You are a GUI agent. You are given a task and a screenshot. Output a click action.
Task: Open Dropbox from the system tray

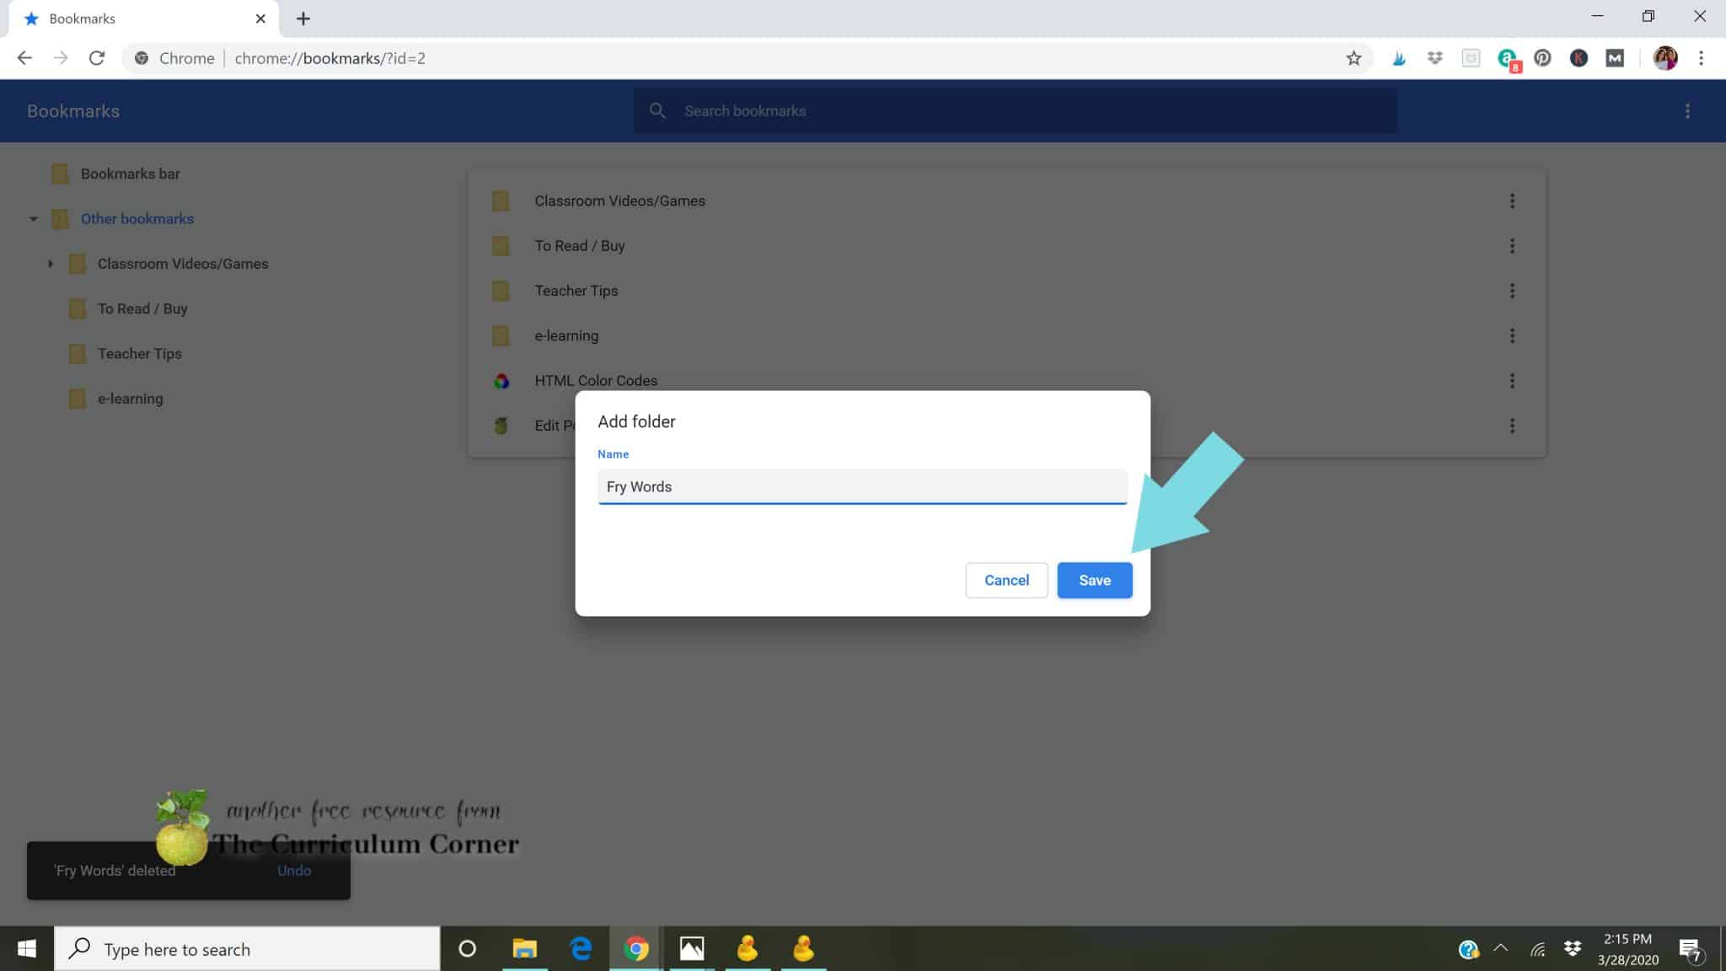1573,948
